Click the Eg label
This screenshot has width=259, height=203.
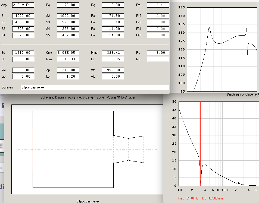click(48, 5)
